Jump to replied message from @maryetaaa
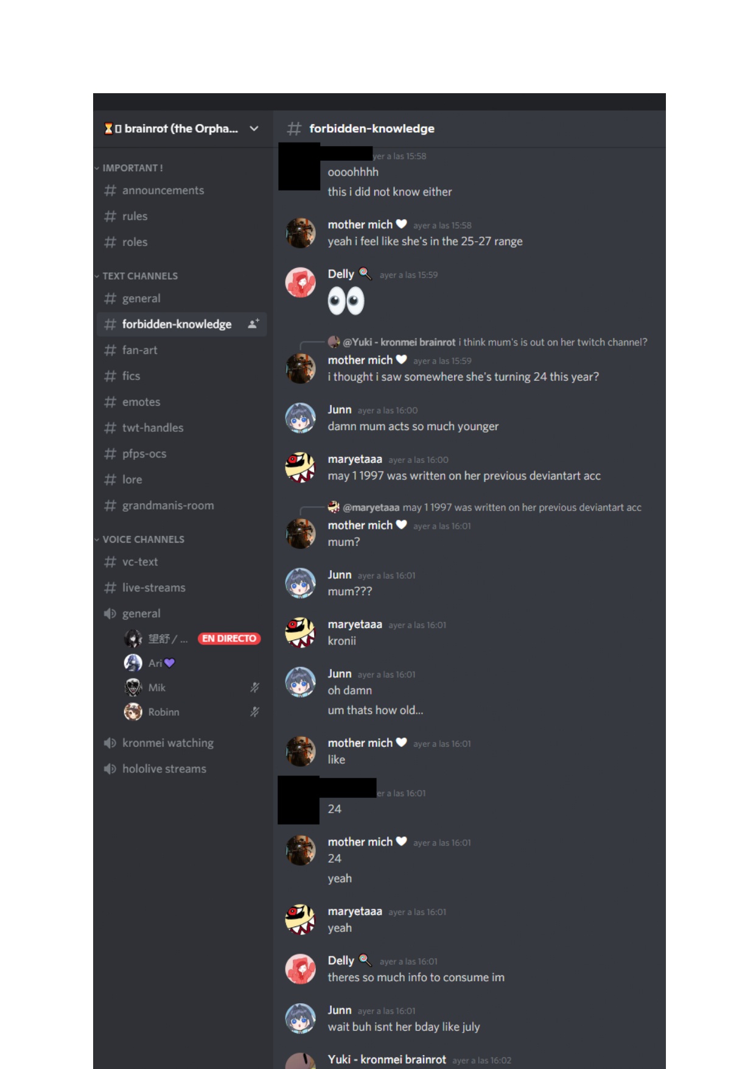This screenshot has width=756, height=1069. pyautogui.click(x=492, y=507)
